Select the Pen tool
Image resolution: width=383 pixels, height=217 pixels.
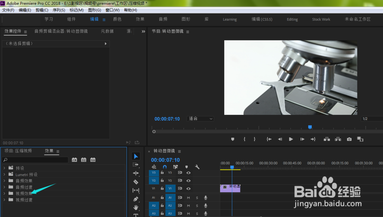pos(136,199)
